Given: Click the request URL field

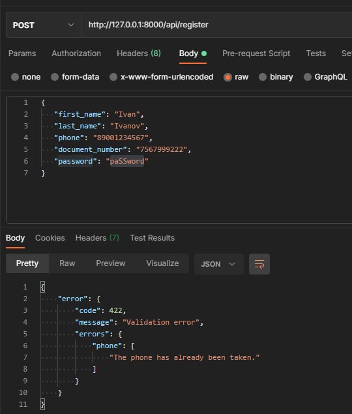Looking at the screenshot, I should (216, 25).
